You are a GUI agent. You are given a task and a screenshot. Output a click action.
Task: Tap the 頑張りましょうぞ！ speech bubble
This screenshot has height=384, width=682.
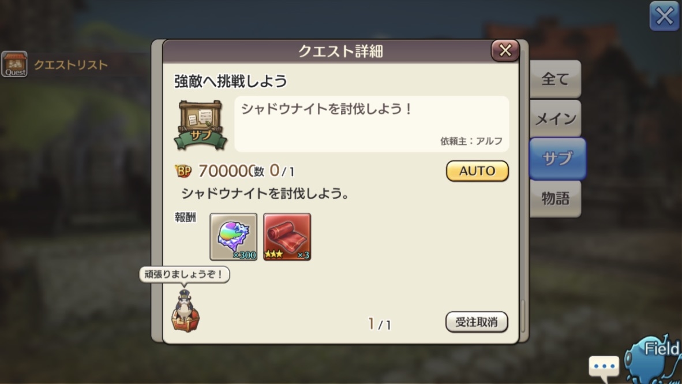click(x=184, y=275)
